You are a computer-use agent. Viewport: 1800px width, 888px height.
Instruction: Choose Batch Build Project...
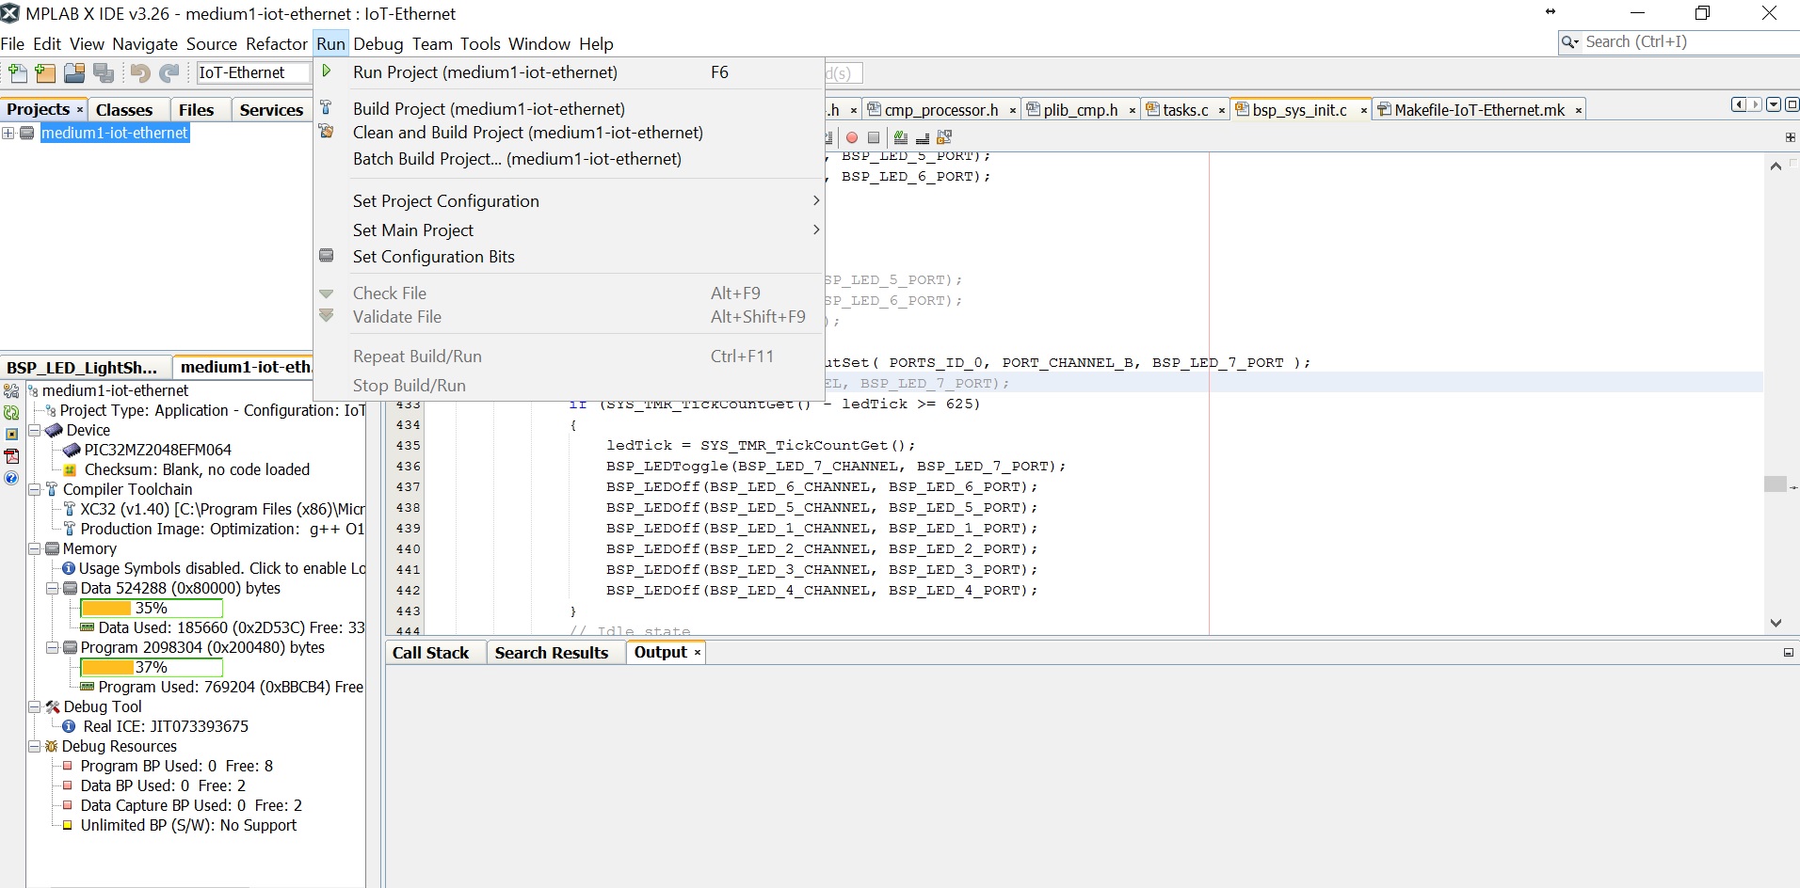(x=570, y=159)
